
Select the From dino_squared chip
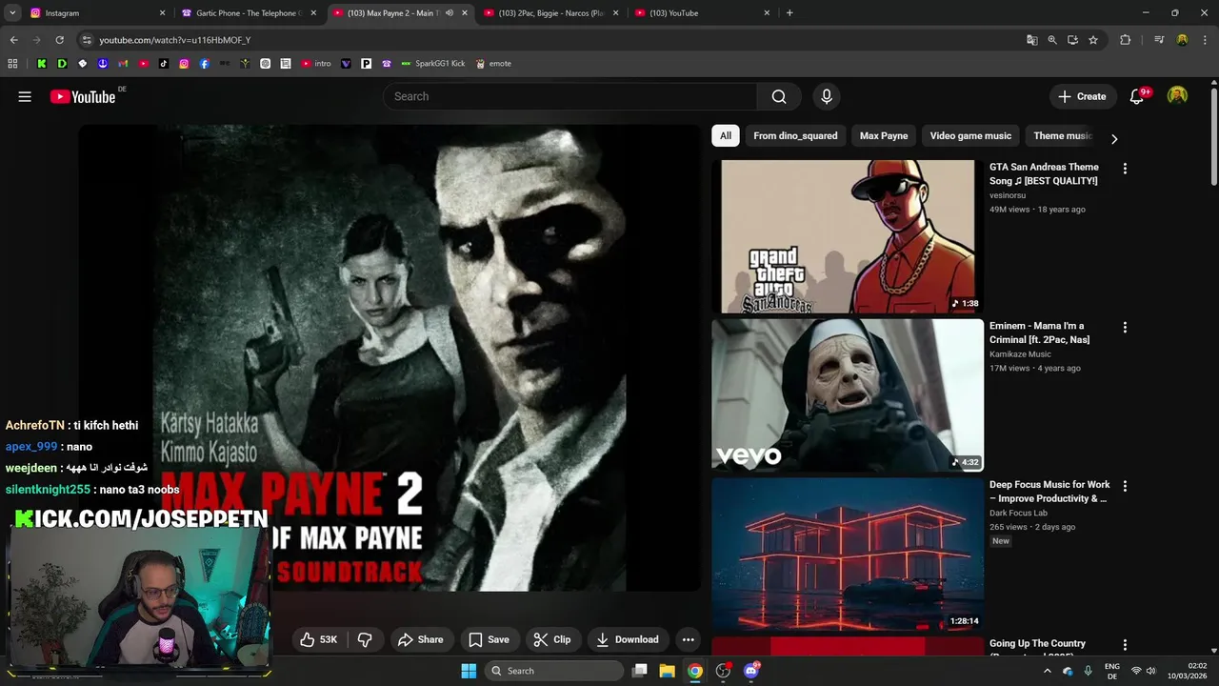pyautogui.click(x=795, y=135)
